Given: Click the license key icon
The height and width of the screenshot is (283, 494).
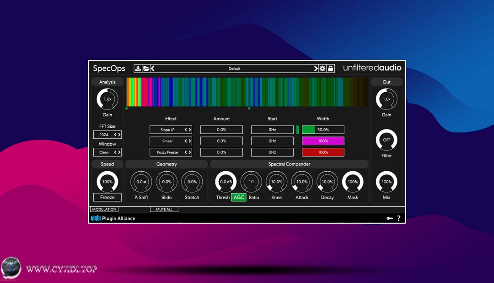Looking at the screenshot, I should tap(390, 218).
